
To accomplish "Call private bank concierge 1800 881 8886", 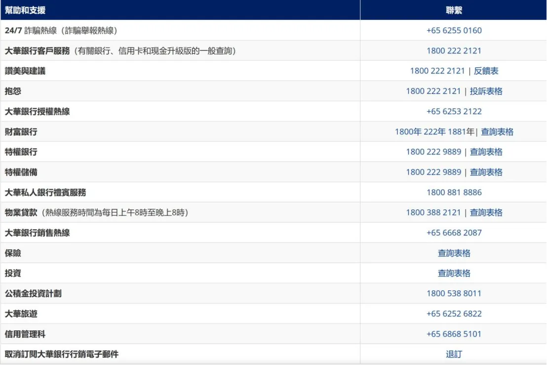I will 454,192.
